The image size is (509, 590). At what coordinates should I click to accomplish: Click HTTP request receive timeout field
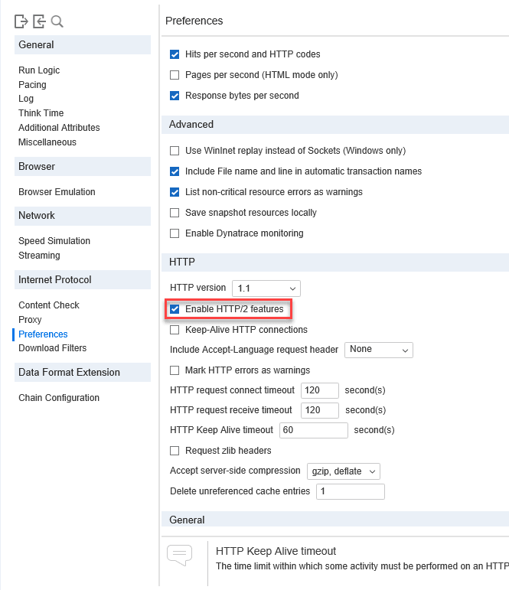(x=320, y=410)
